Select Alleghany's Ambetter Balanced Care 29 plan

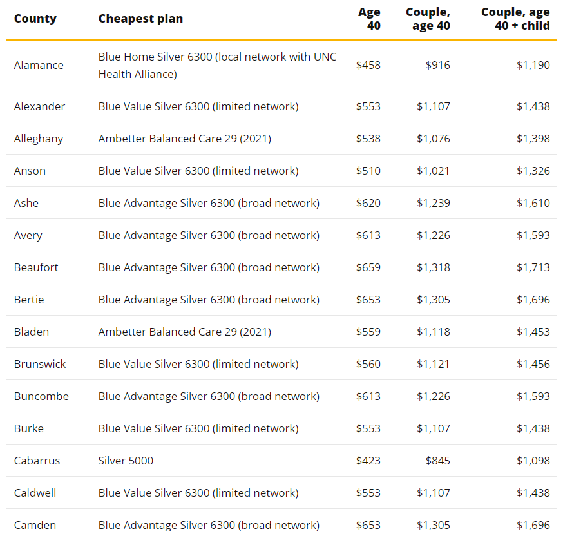[x=185, y=139]
